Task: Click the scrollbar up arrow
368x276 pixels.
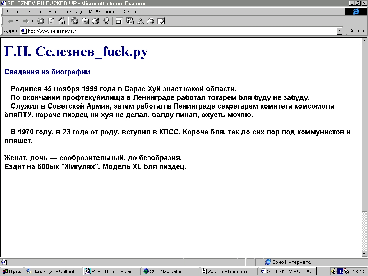Action: [364, 41]
